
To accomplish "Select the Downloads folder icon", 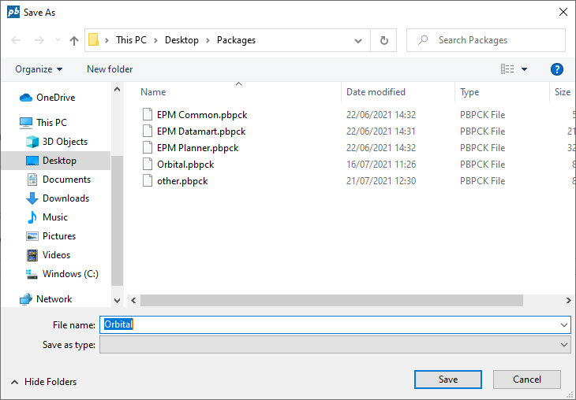I will 32,198.
